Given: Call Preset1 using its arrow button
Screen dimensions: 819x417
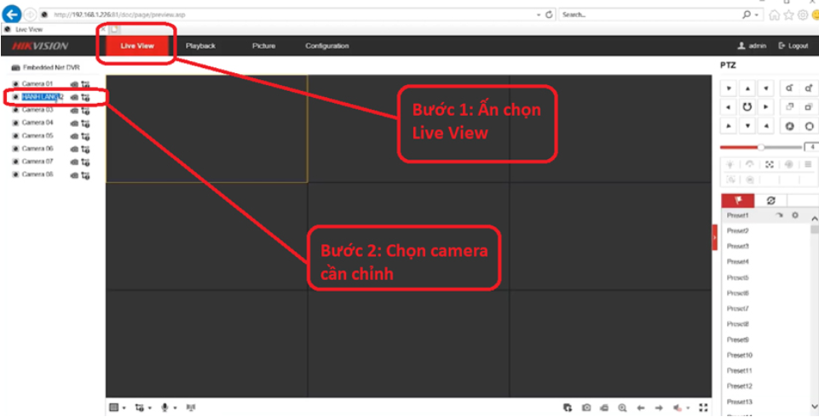Looking at the screenshot, I should coord(779,216).
